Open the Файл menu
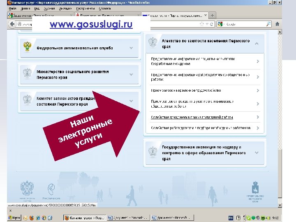The image size is (296, 222). coord(12,9)
